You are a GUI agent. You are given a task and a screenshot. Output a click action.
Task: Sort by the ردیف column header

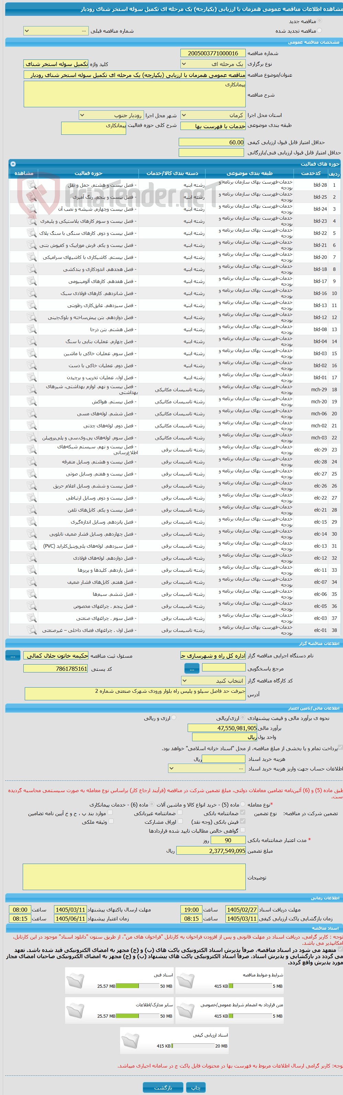pos(334,173)
